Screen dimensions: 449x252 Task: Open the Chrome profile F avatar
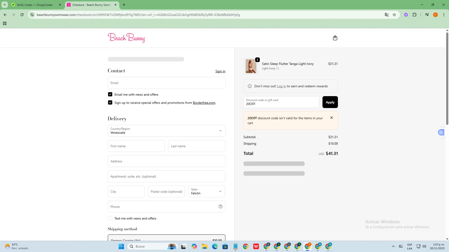pyautogui.click(x=435, y=15)
